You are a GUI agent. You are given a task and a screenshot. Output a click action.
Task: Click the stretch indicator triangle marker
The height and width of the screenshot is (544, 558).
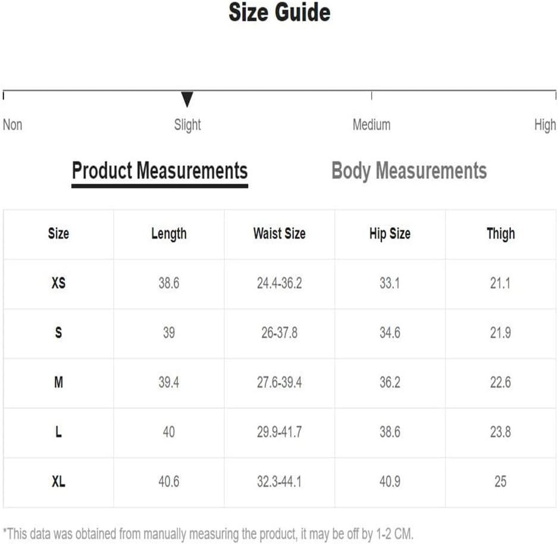pyautogui.click(x=187, y=99)
